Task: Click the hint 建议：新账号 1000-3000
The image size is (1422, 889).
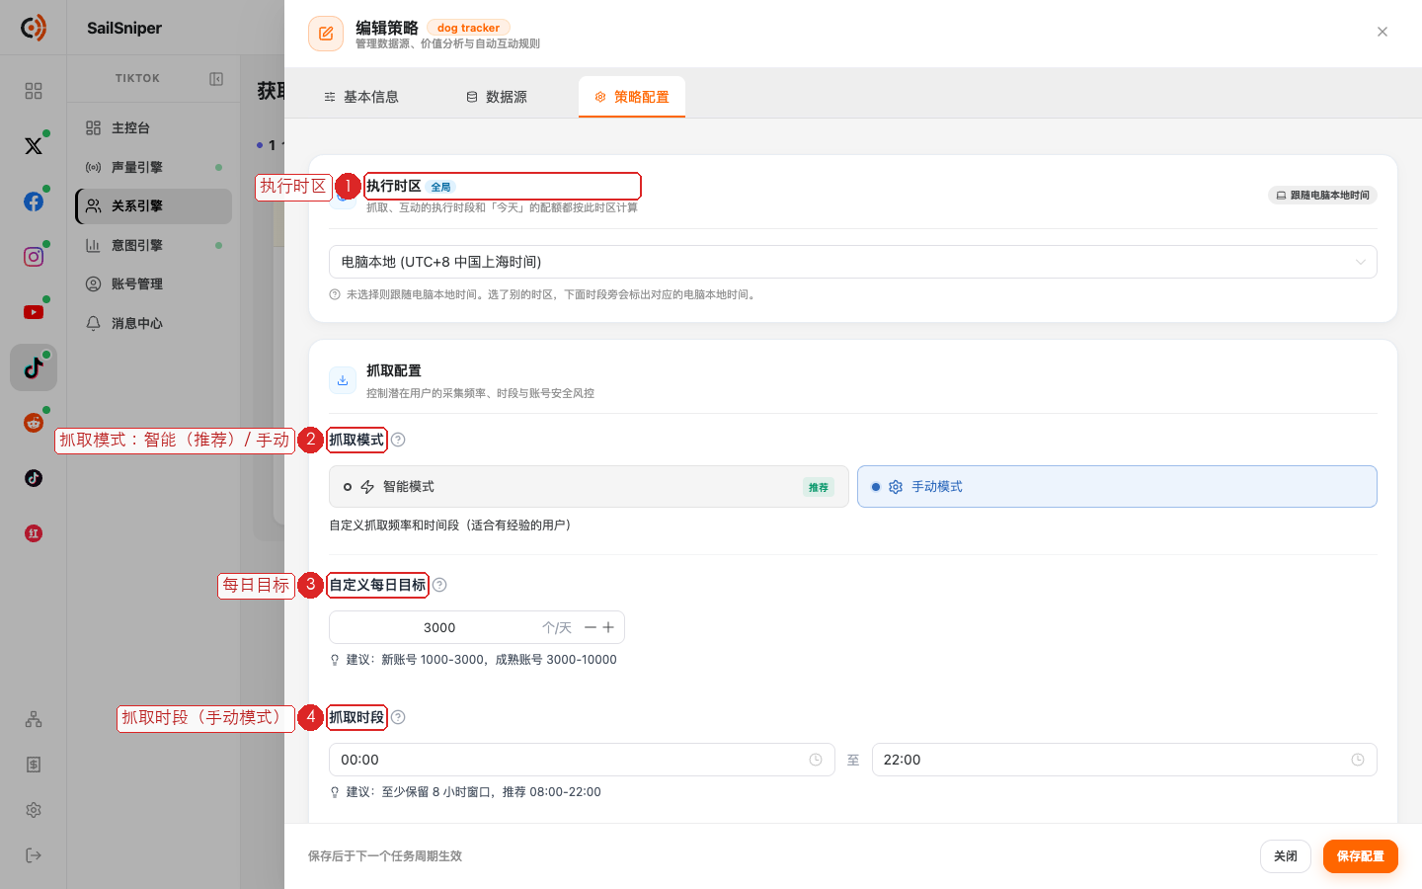Action: click(481, 660)
